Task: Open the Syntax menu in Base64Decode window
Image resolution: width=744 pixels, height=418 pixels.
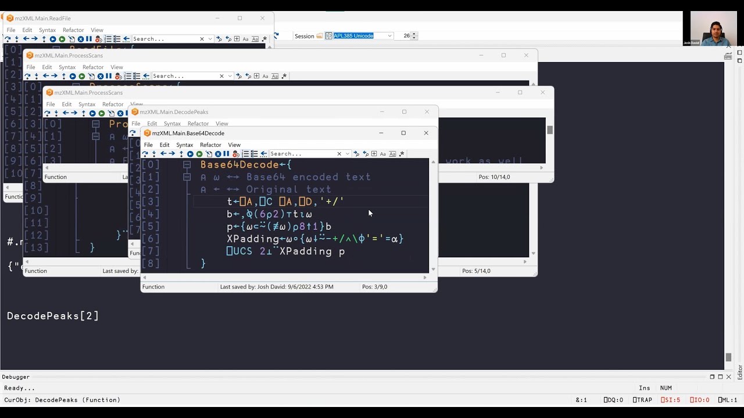Action: 184,145
